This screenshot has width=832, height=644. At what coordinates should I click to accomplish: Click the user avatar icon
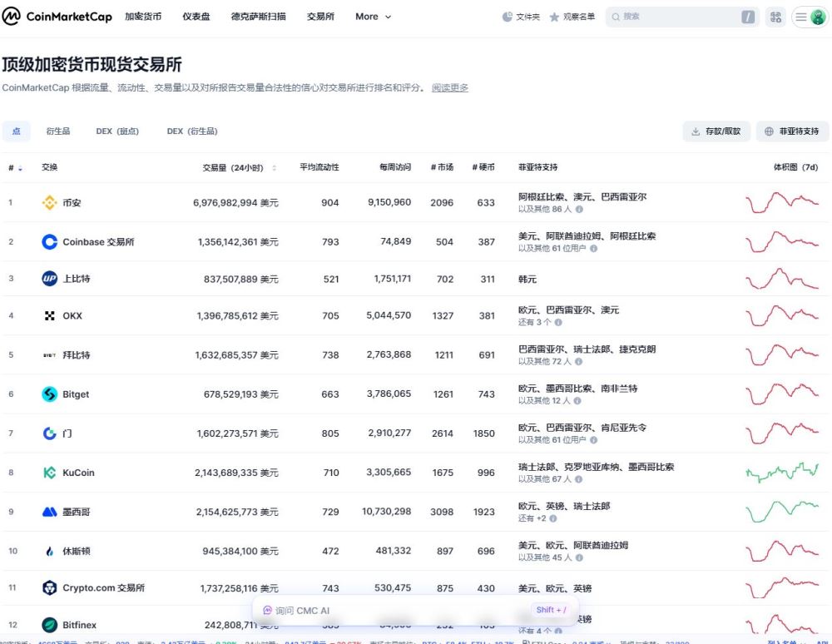(818, 17)
